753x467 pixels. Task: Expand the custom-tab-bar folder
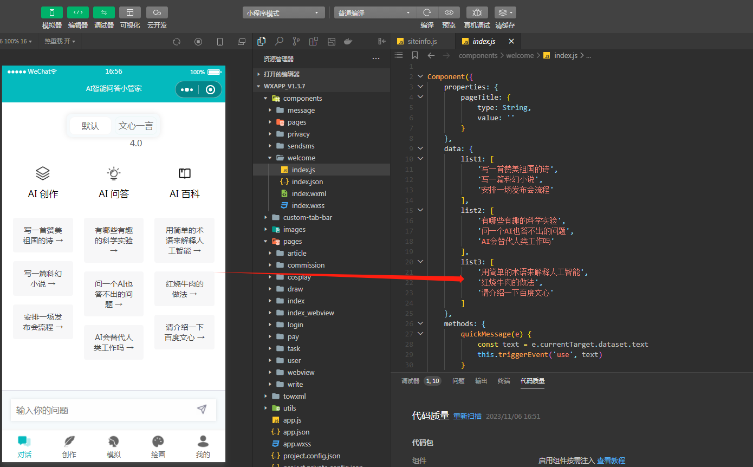coord(307,217)
